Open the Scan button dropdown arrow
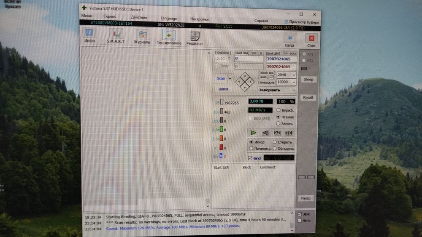422x237 pixels. [x=230, y=79]
